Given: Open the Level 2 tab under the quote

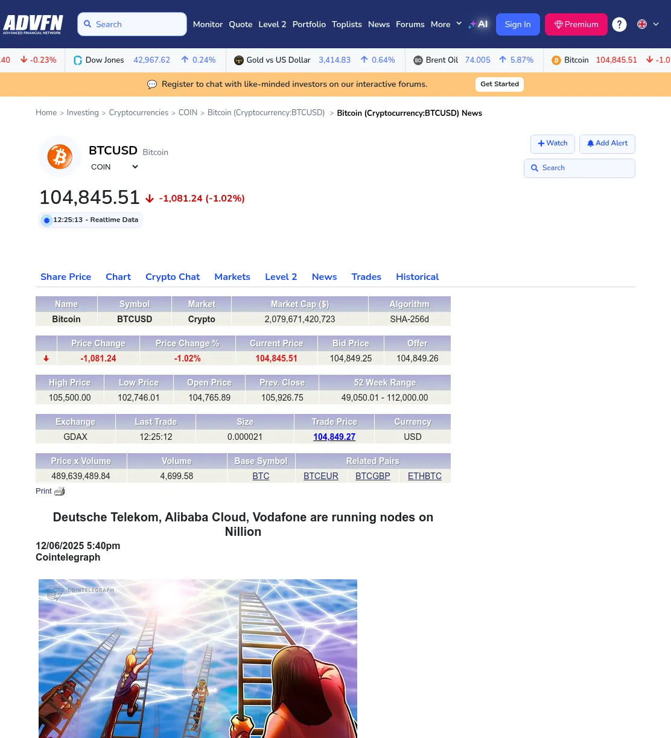Looking at the screenshot, I should point(281,277).
